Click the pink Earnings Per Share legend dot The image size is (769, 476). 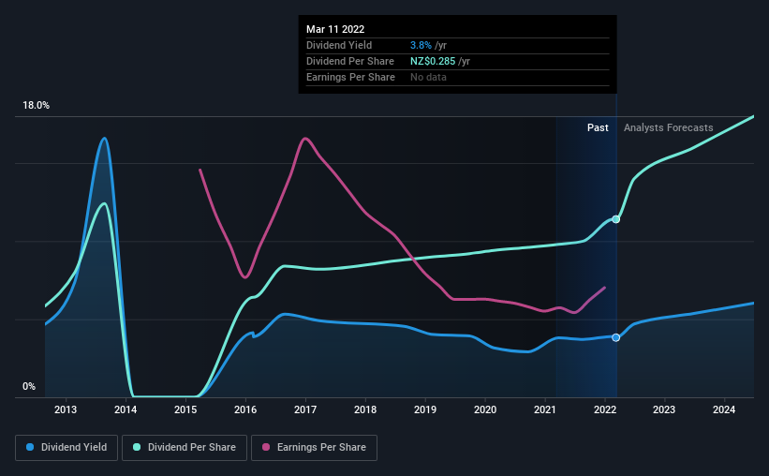[x=266, y=447]
